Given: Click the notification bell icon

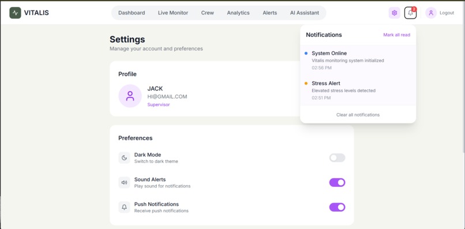Looking at the screenshot, I should coord(410,13).
